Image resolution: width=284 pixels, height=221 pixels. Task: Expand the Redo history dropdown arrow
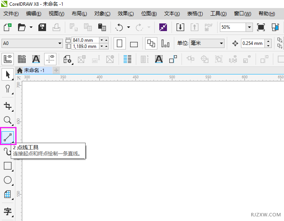point(149,27)
